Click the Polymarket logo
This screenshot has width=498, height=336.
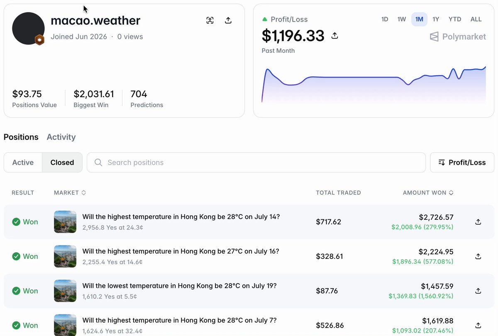point(458,37)
